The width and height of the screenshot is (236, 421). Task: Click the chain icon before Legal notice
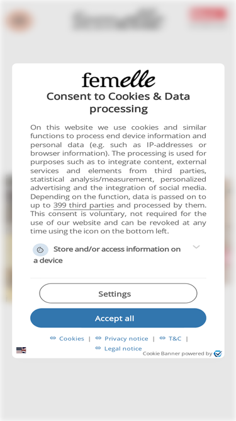[98, 348]
